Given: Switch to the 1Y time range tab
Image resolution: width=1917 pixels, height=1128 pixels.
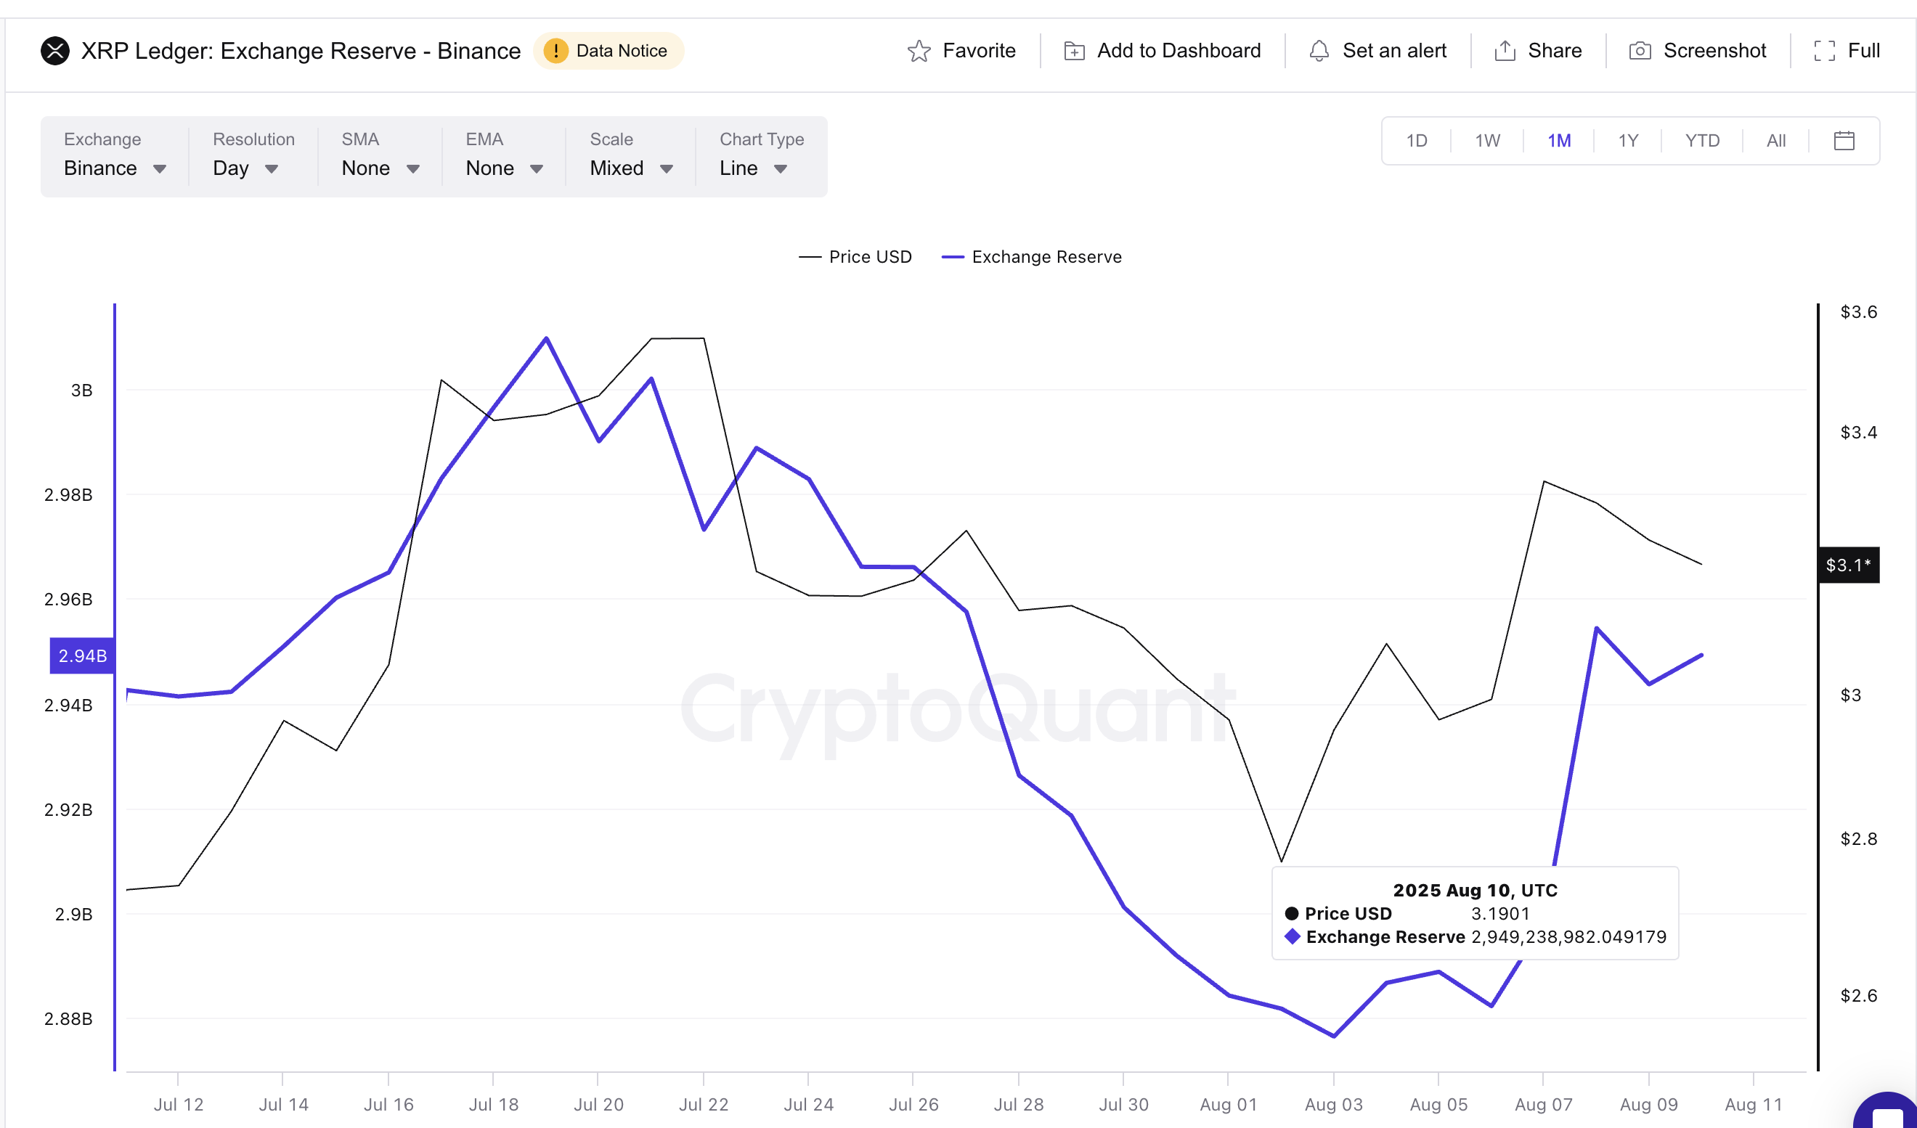Looking at the screenshot, I should tap(1629, 141).
